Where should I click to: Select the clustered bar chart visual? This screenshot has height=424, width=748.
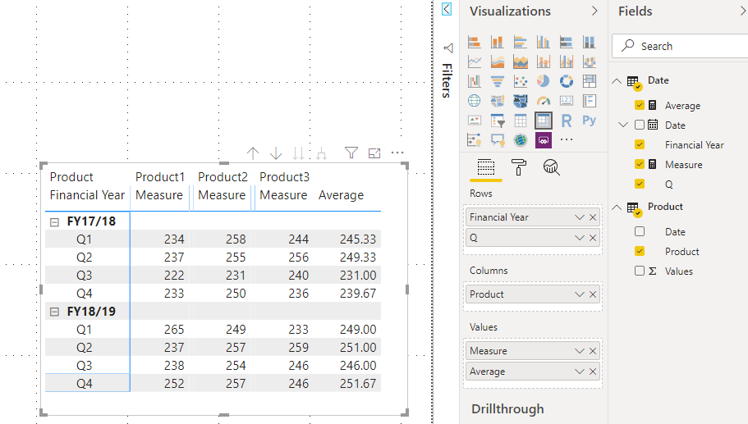tap(521, 42)
